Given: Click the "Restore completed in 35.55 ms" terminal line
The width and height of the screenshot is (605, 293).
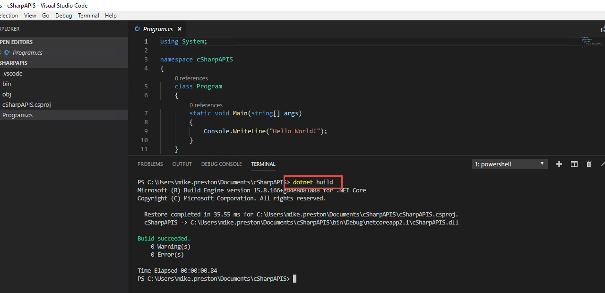Looking at the screenshot, I should (301, 215).
